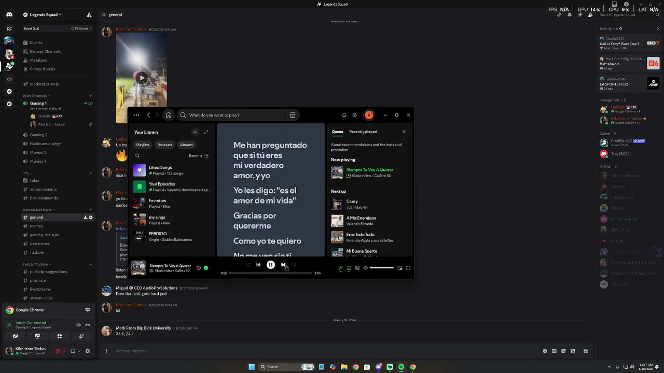The height and width of the screenshot is (373, 664).
Task: Open Discord screen share button
Action: 37,336
